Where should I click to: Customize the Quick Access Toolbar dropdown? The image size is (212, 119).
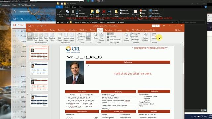pos(45,26)
